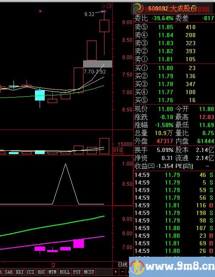This screenshot has height=277, width=215.
Task: Click the topmost red candlestick near 9.00
Action: pyautogui.click(x=104, y=26)
